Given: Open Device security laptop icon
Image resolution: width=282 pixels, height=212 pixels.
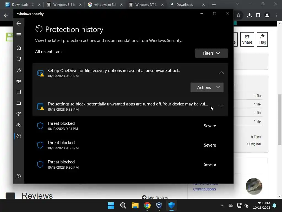Looking at the screenshot, I should pyautogui.click(x=19, y=103).
